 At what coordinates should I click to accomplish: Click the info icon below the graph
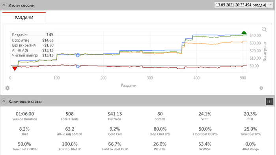point(261,88)
